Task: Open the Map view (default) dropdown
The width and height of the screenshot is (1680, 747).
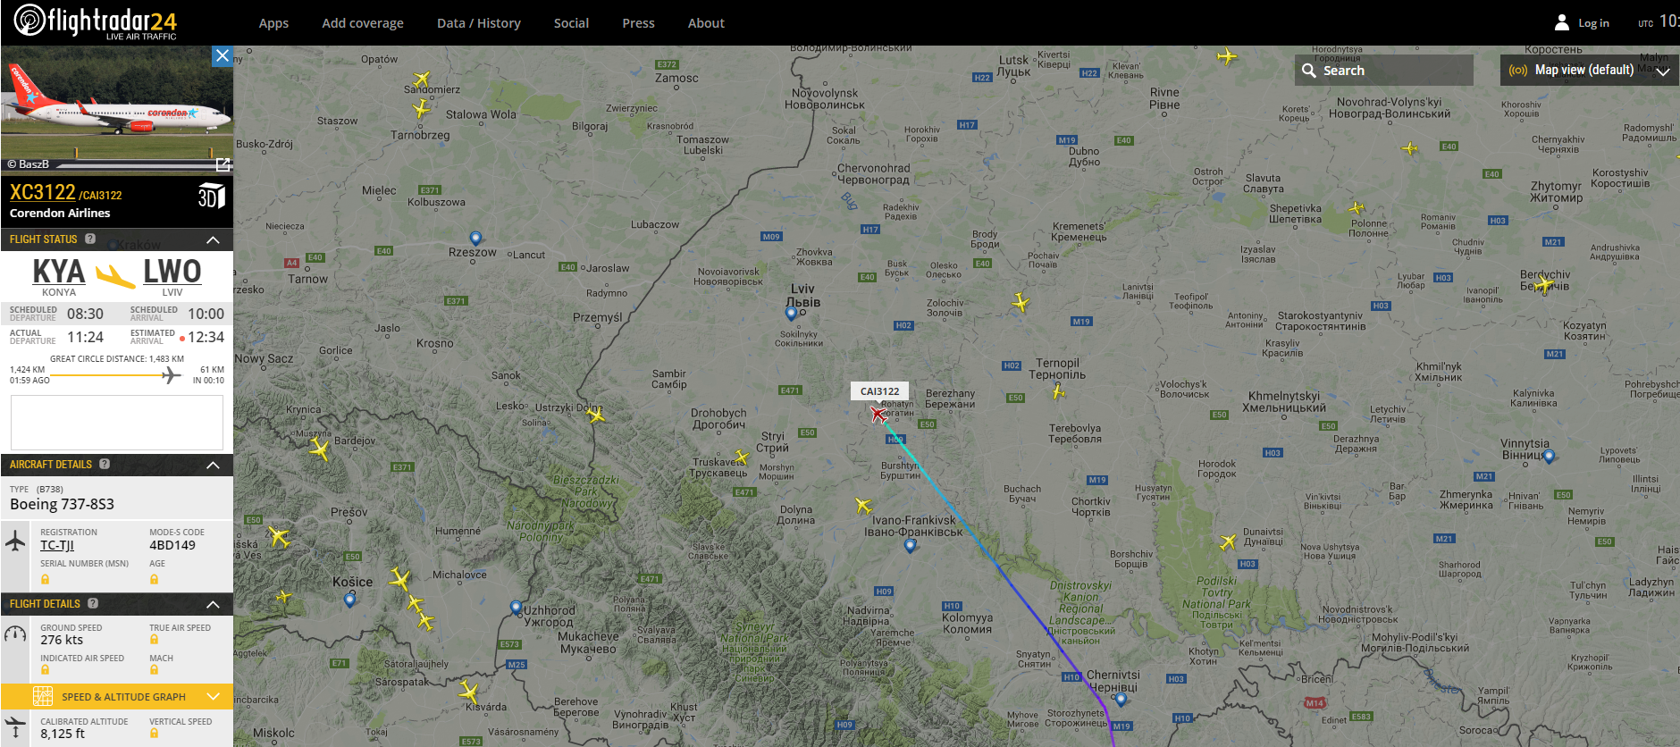Action: (x=1589, y=70)
